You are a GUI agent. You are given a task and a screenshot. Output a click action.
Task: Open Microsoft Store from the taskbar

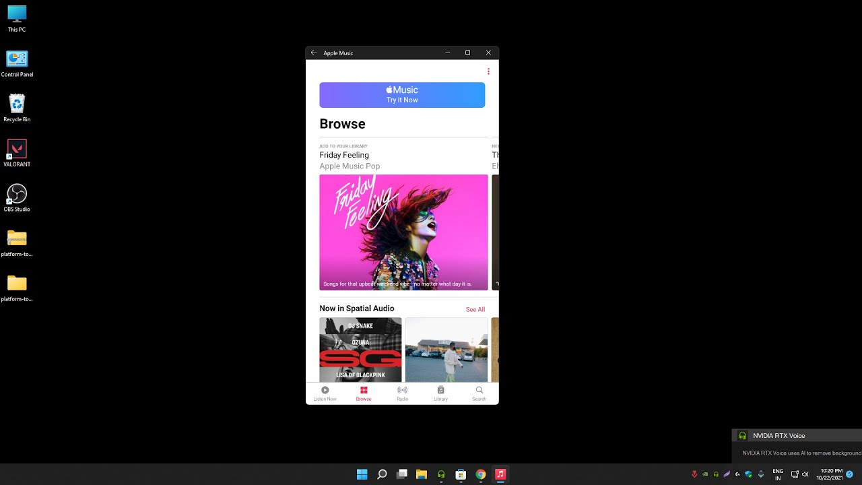[x=461, y=474]
